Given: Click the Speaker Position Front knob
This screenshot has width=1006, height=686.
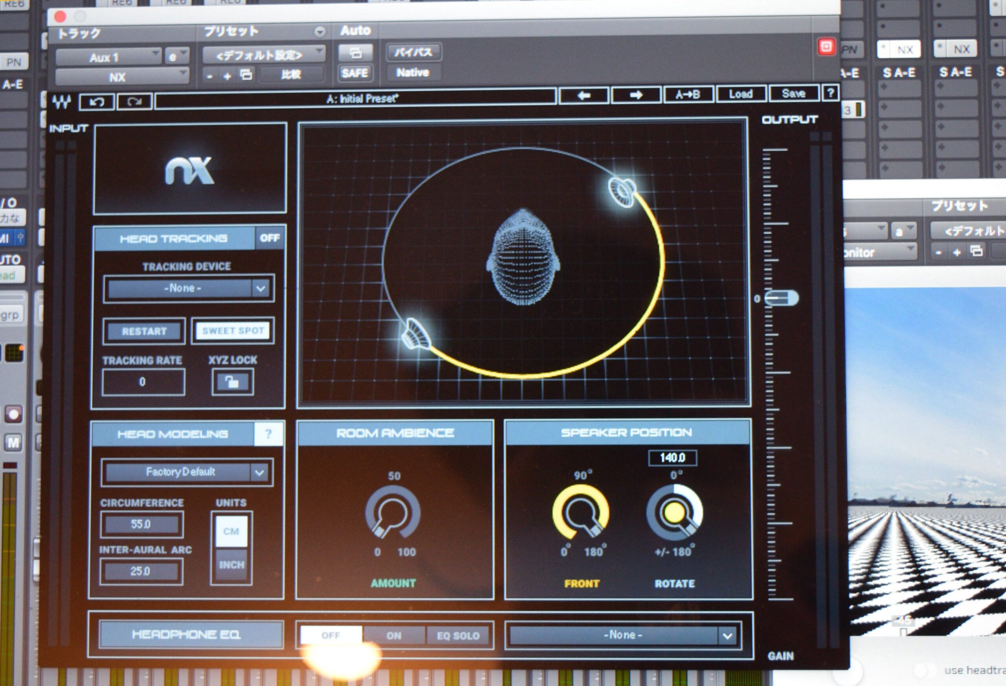Looking at the screenshot, I should 581,513.
